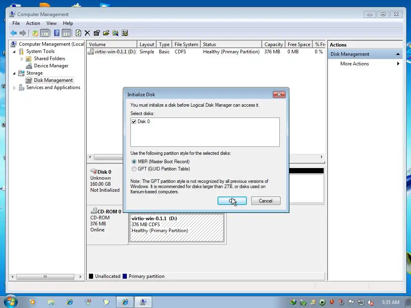Expand the Shared Folders node arrow
411x308 pixels.
22,59
